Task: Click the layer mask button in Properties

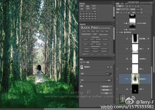Action: coord(108,67)
